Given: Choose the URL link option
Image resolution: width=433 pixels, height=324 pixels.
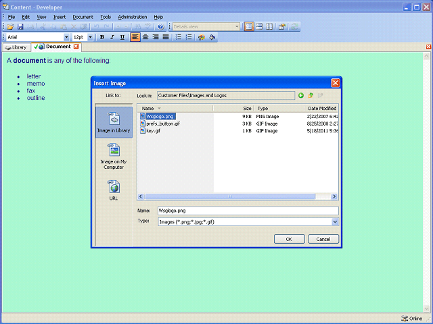Looking at the screenshot, I should pyautogui.click(x=114, y=190).
